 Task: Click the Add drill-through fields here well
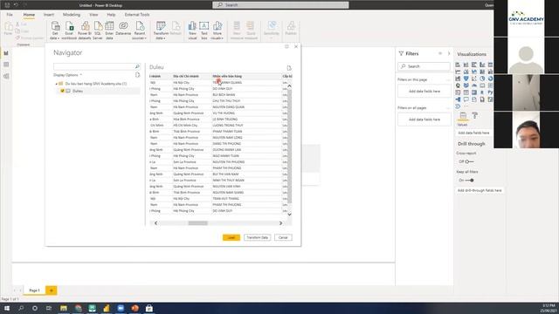(480, 190)
